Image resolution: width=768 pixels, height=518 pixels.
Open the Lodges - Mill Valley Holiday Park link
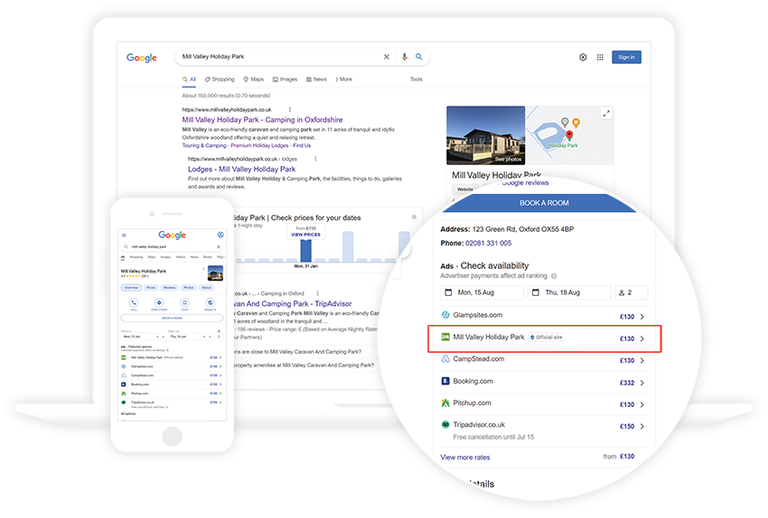pyautogui.click(x=242, y=170)
